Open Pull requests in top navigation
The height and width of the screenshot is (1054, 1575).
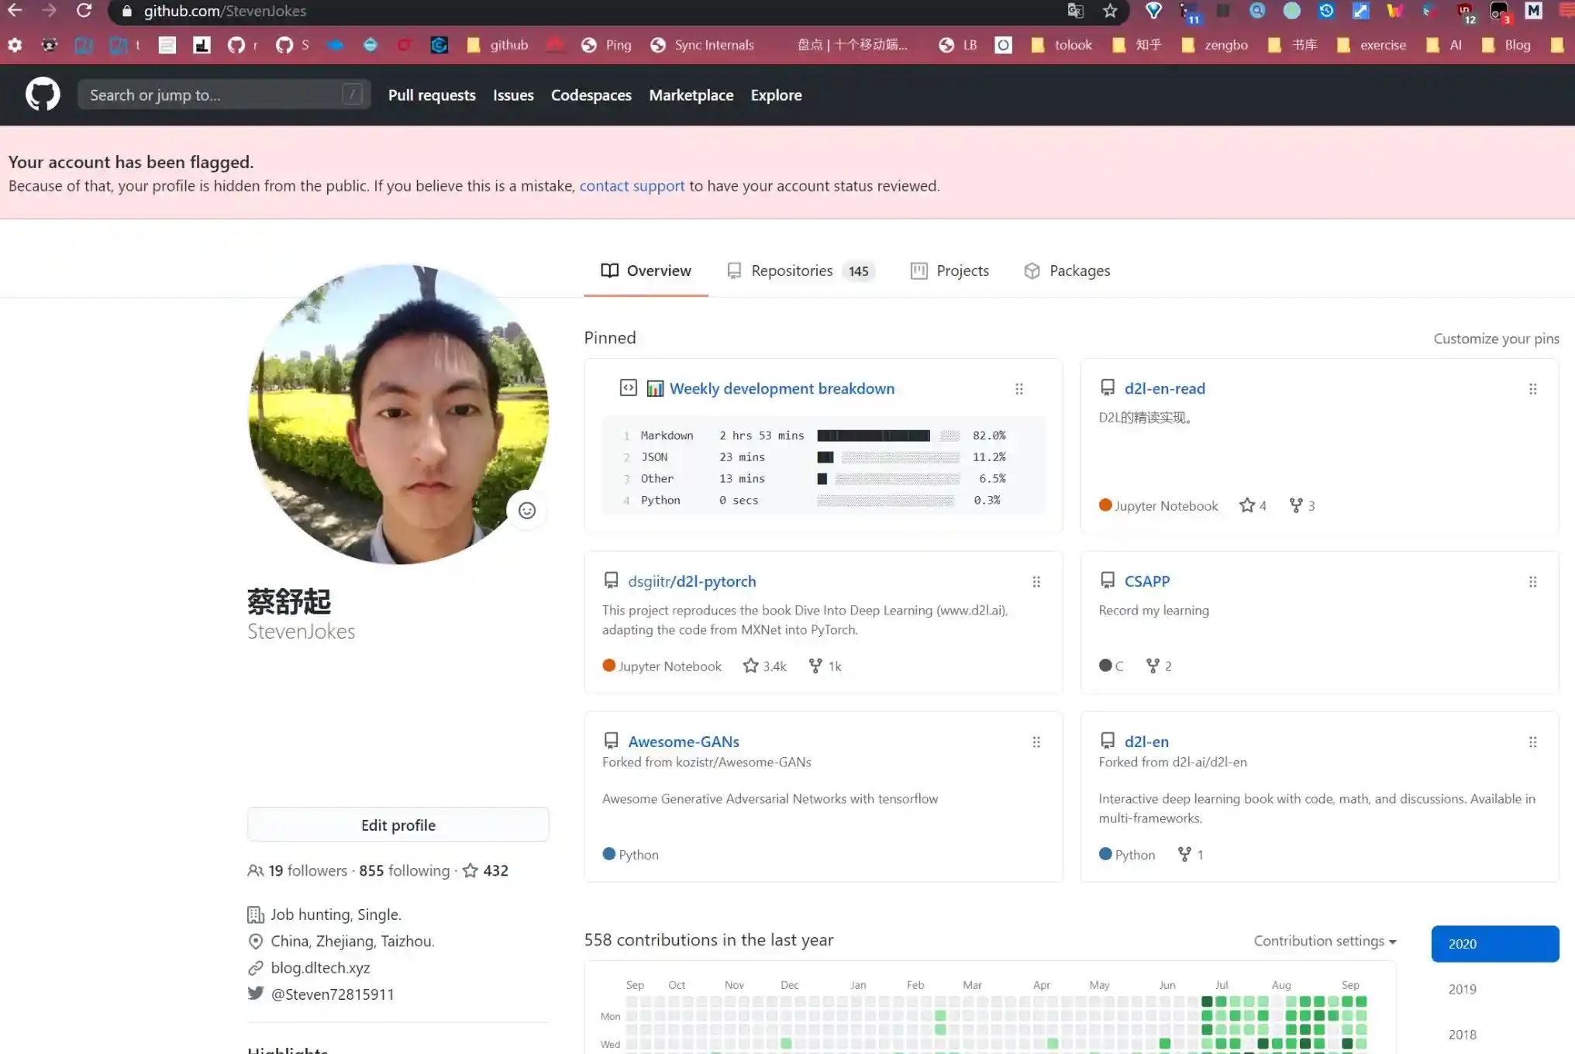pyautogui.click(x=432, y=95)
